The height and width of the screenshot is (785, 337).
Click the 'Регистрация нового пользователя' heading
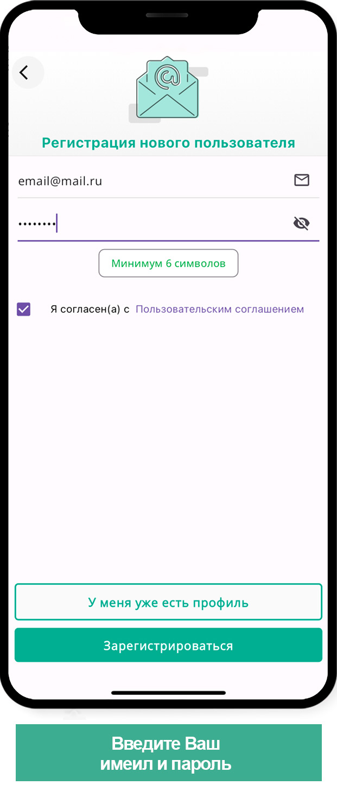coord(169,143)
